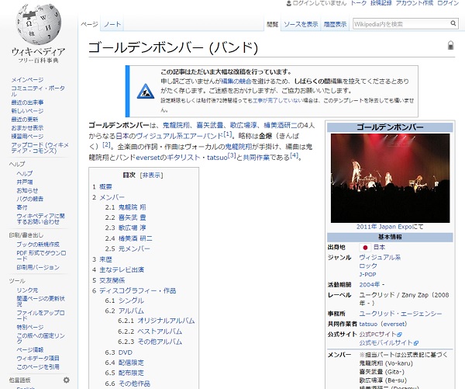Click the ログイン link
Screen dimensions: 465x389
point(448,3)
